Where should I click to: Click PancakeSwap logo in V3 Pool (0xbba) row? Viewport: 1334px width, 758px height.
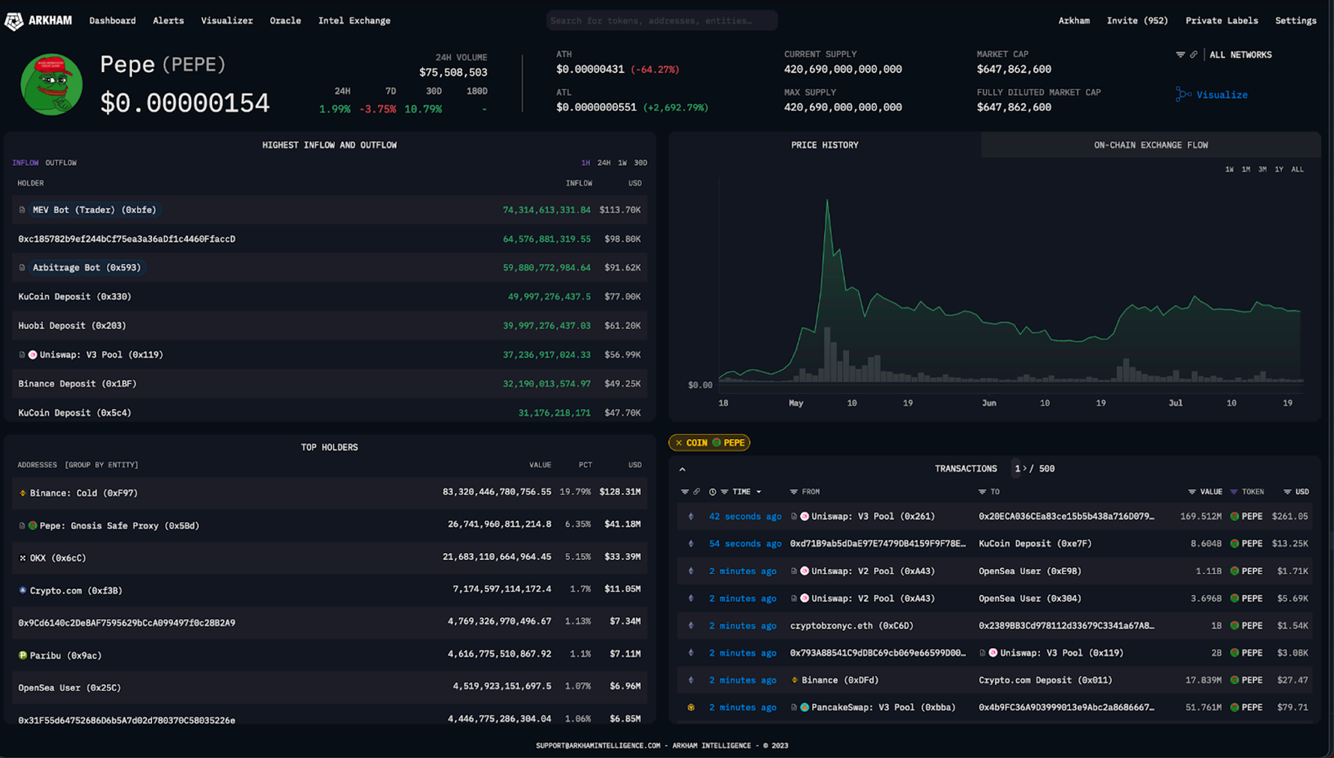(805, 708)
